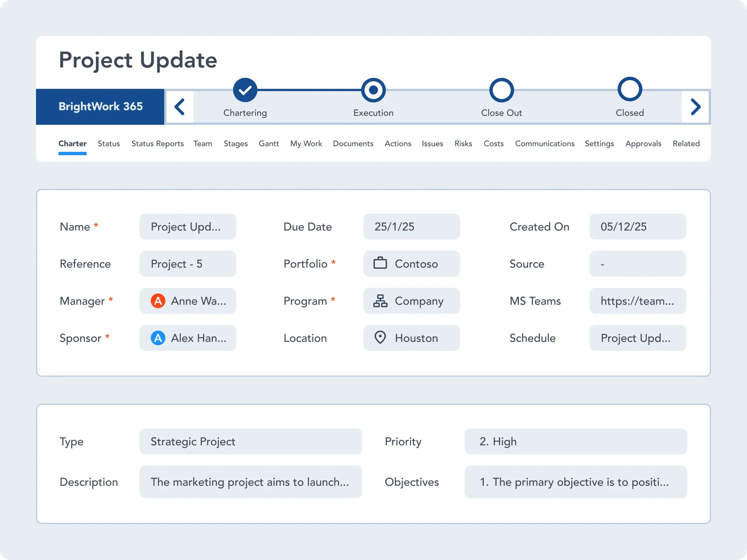Open the Priority field showing 2. High
The width and height of the screenshot is (747, 560).
tap(575, 441)
